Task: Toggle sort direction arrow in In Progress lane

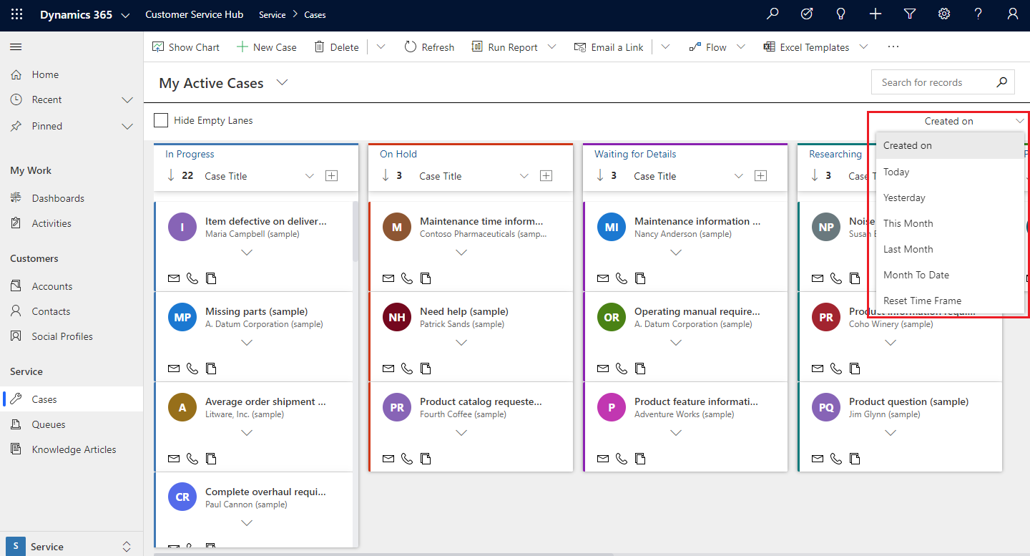Action: 171,175
